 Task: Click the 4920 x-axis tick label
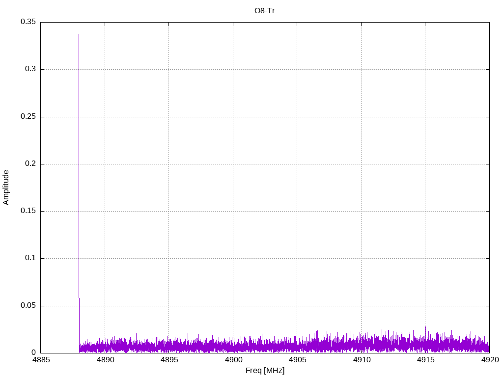(489, 360)
